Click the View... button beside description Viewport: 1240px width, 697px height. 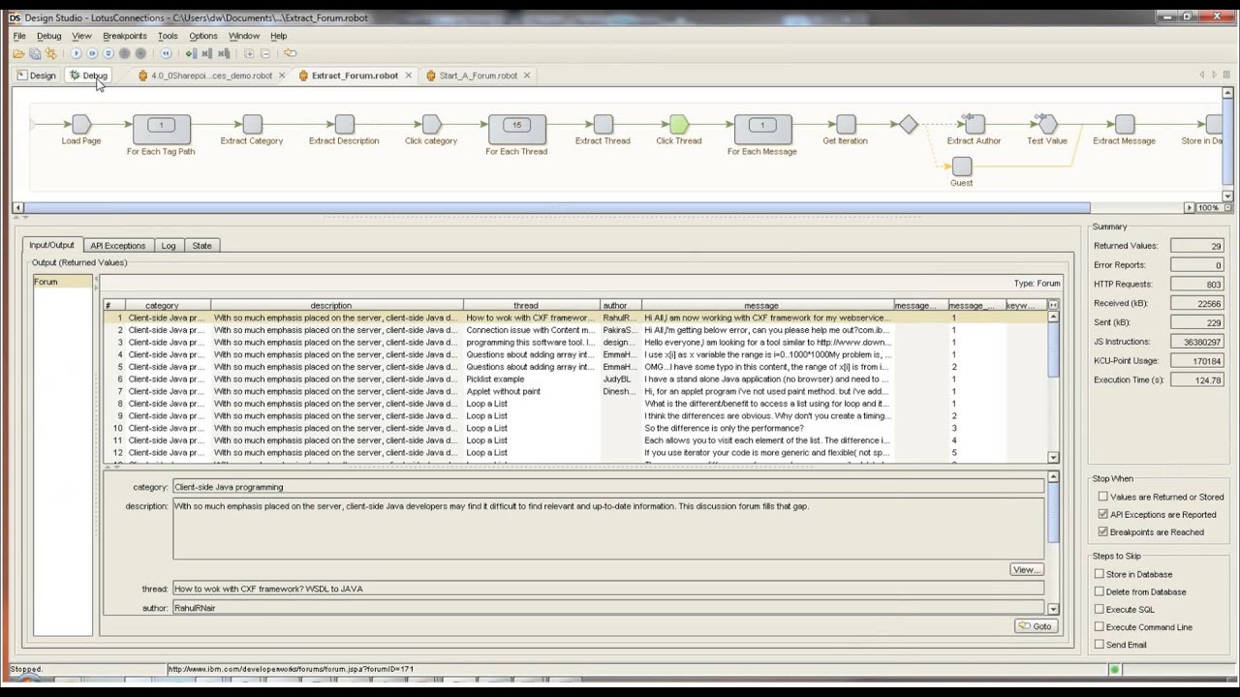pyautogui.click(x=1026, y=569)
